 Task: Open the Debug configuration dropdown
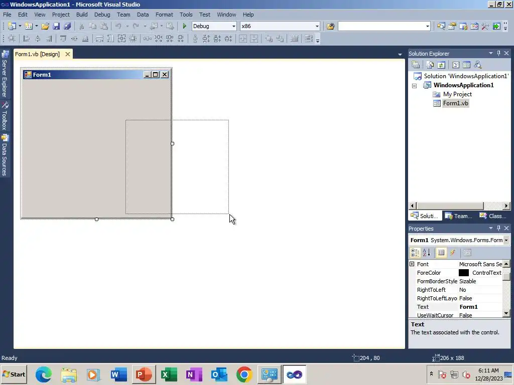point(233,26)
